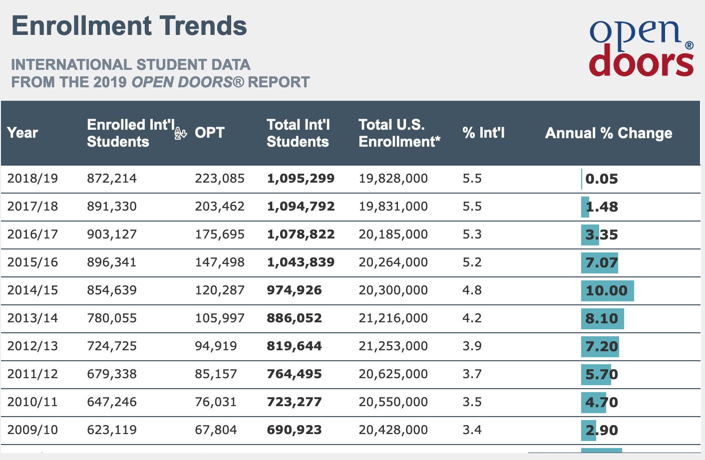Viewport: 705px width, 460px height.
Task: Click enrolled students value 903,127
Action: pos(112,234)
